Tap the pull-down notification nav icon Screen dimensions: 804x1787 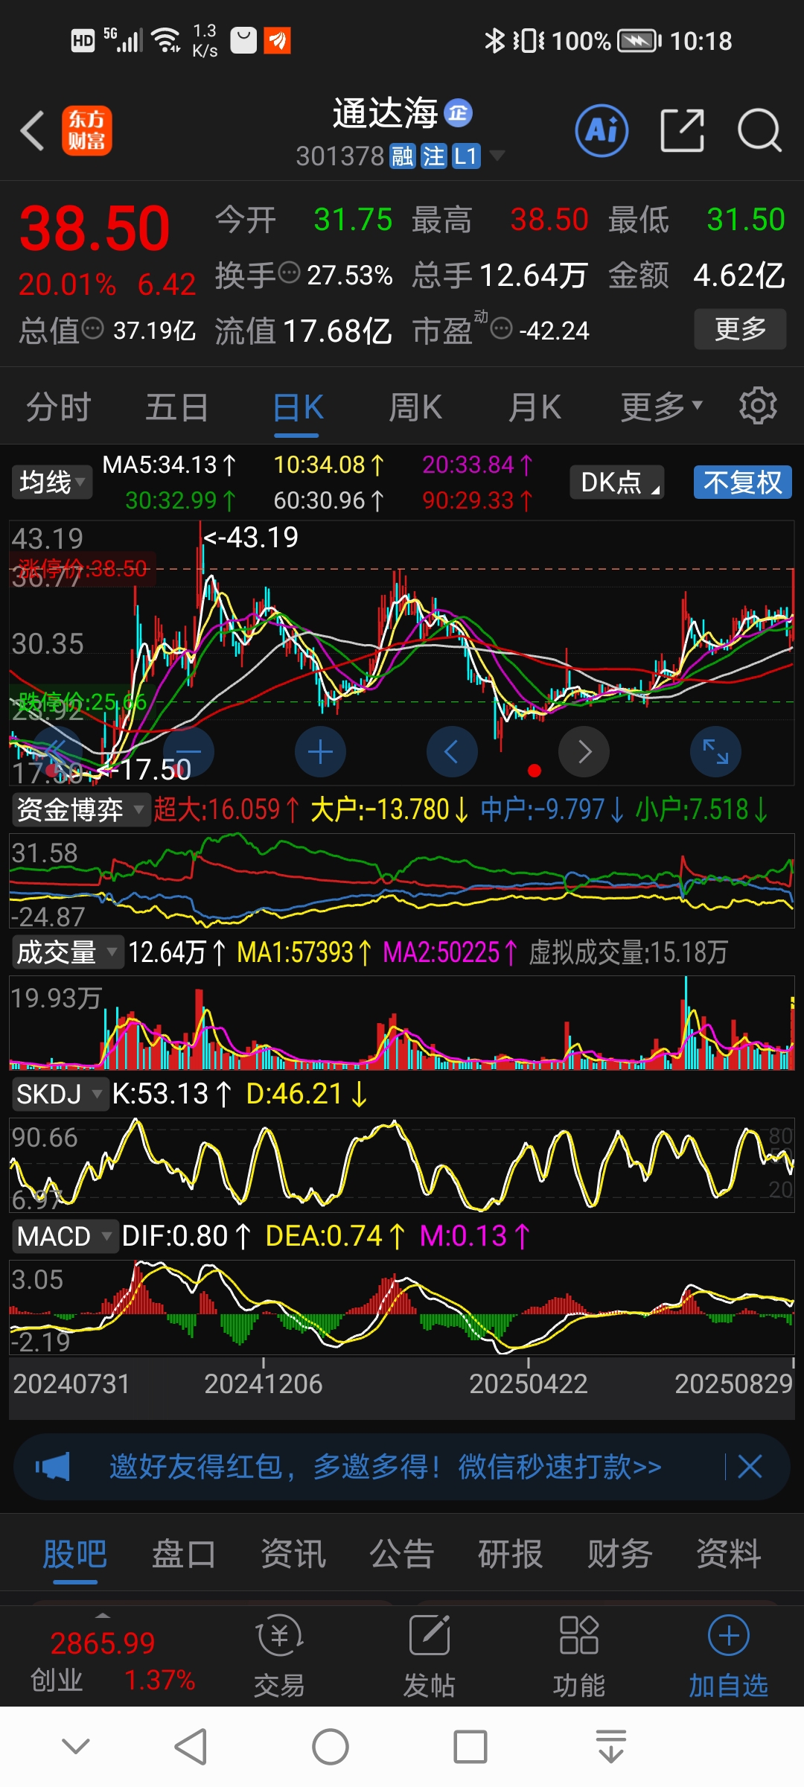(x=611, y=1747)
